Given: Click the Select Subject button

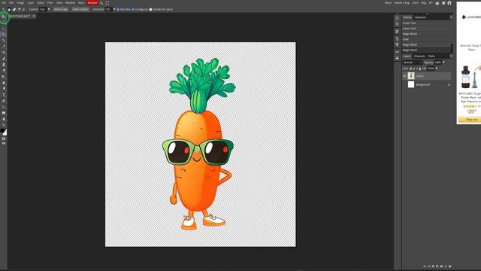Looking at the screenshot, I should [x=80, y=10].
